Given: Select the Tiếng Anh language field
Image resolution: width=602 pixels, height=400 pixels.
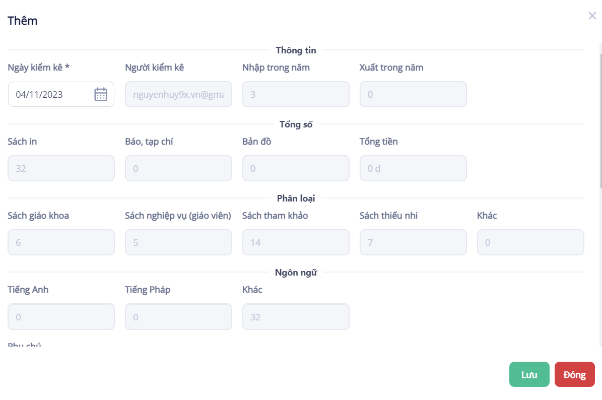Looking at the screenshot, I should pyautogui.click(x=61, y=316).
